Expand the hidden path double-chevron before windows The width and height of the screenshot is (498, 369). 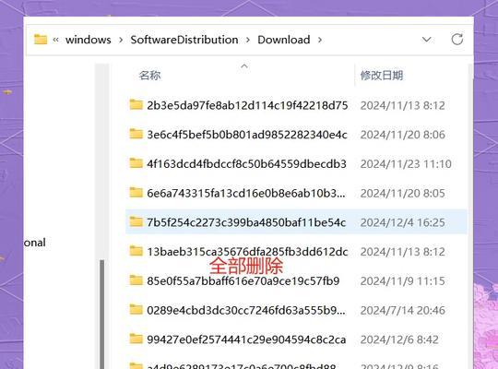(56, 40)
